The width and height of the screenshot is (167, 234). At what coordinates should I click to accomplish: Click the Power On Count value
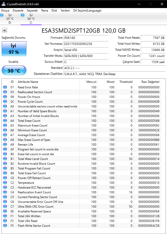click(153, 56)
